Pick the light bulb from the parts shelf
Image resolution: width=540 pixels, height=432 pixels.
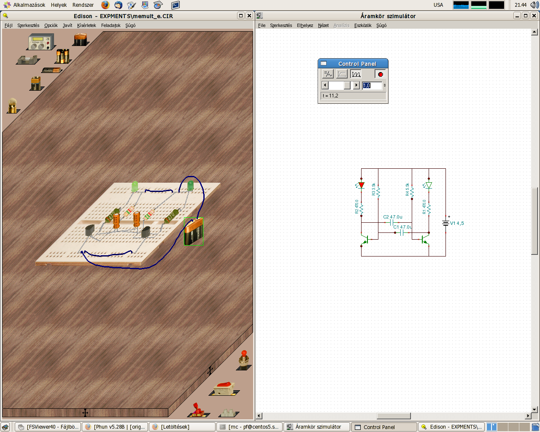(x=12, y=105)
